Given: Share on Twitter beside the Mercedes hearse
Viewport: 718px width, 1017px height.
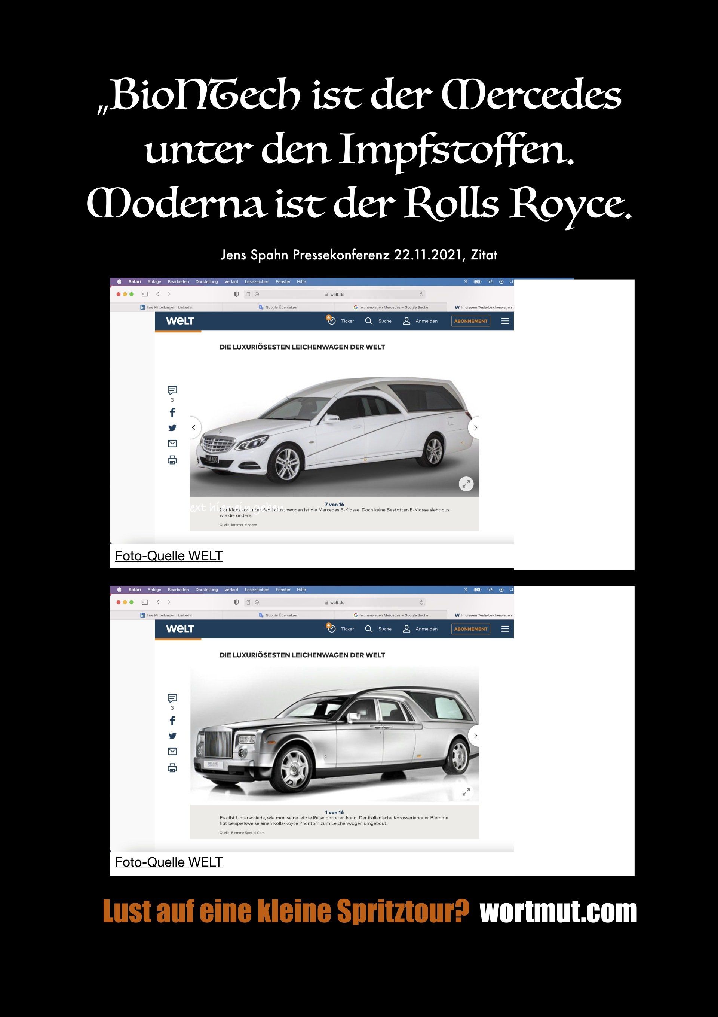Looking at the screenshot, I should pyautogui.click(x=172, y=427).
